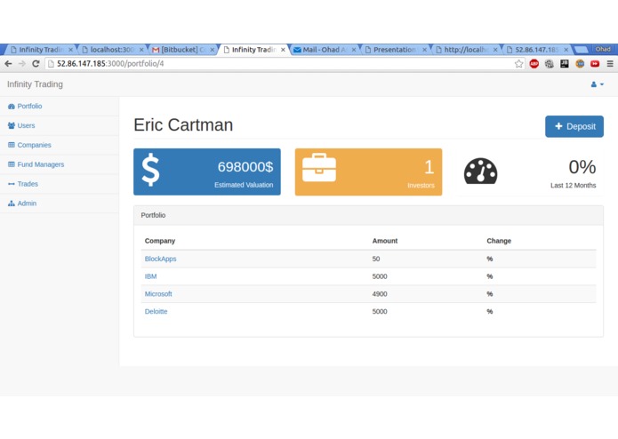Click the briefcase icon on Investors card
Image resolution: width=618 pixels, height=439 pixels.
pyautogui.click(x=319, y=168)
